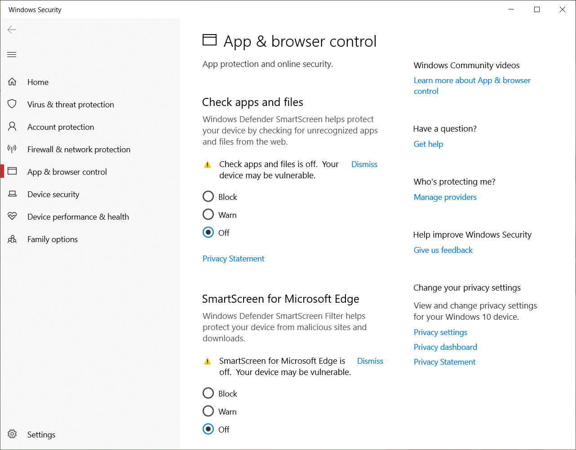Open Account protection page
576x450 pixels.
61,127
